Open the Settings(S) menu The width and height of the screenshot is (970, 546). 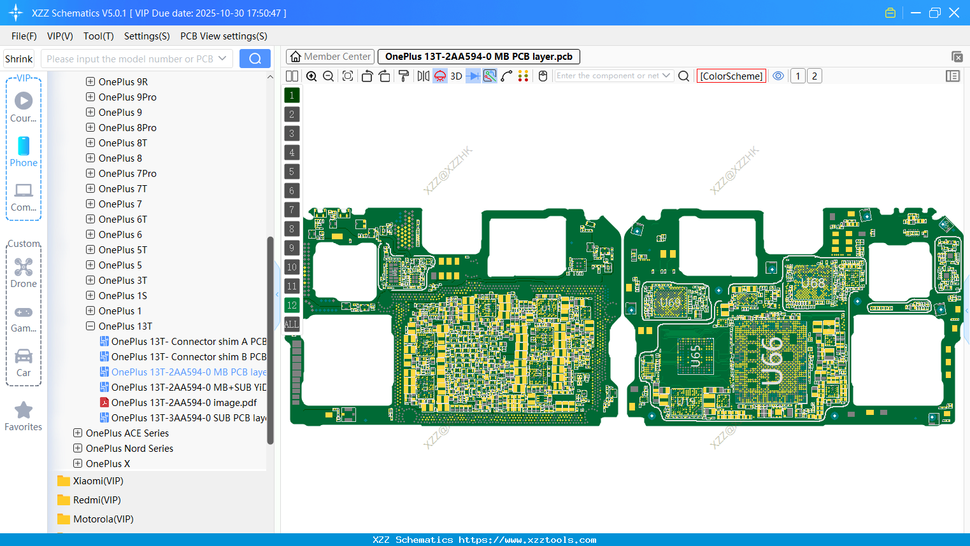(147, 36)
